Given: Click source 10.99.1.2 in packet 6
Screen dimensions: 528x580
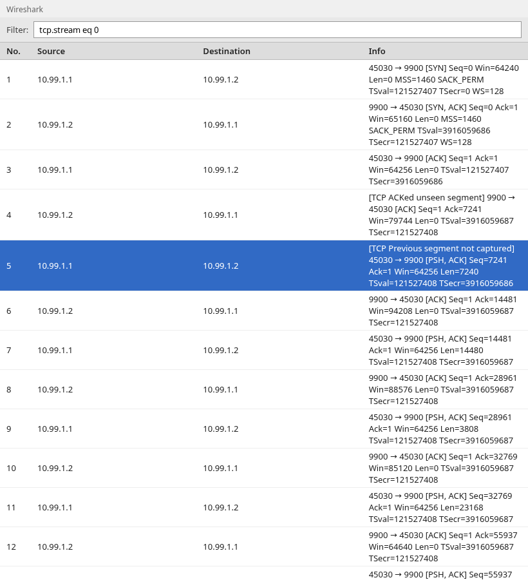Looking at the screenshot, I should click(x=55, y=311).
